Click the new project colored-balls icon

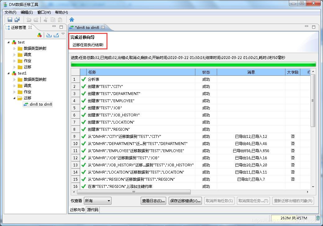coord(39,35)
